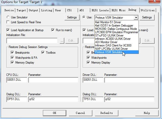The width and height of the screenshot is (162, 119).
Task: Open the Target tab
Action: (21, 10)
